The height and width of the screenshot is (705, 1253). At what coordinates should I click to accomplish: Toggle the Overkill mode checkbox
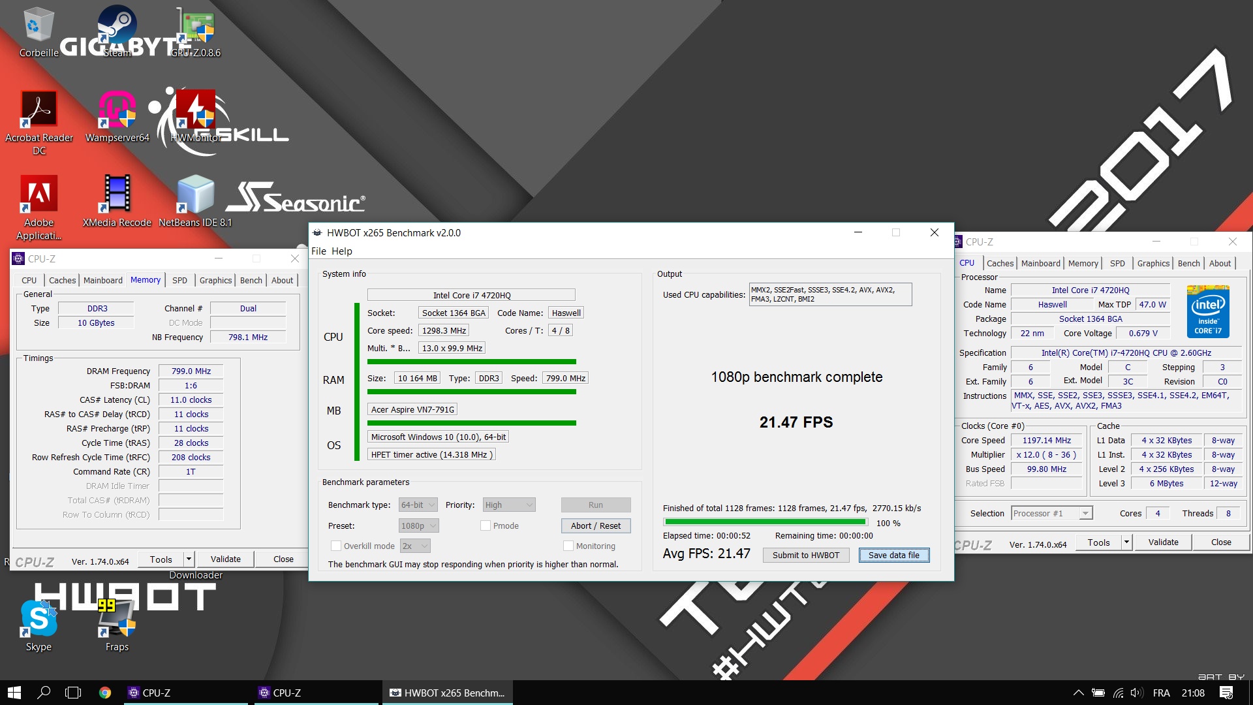tap(336, 546)
